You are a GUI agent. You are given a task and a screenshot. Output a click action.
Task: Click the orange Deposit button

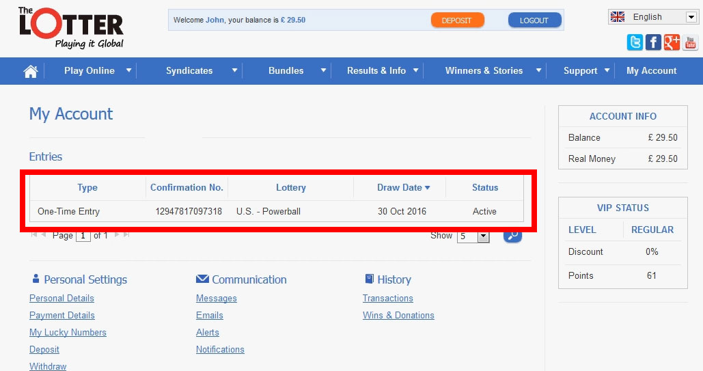[457, 20]
